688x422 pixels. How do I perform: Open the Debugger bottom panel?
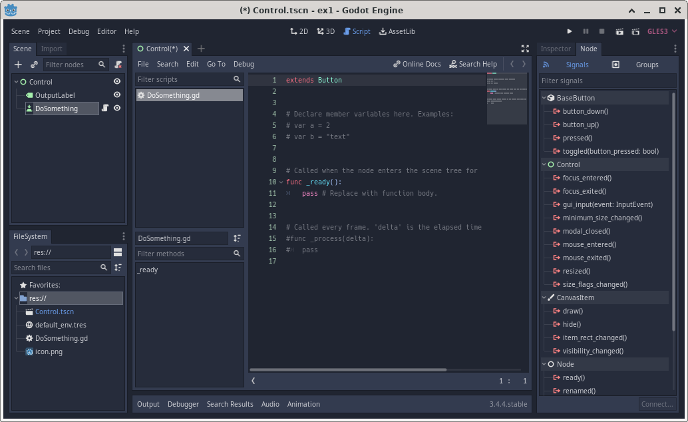183,404
